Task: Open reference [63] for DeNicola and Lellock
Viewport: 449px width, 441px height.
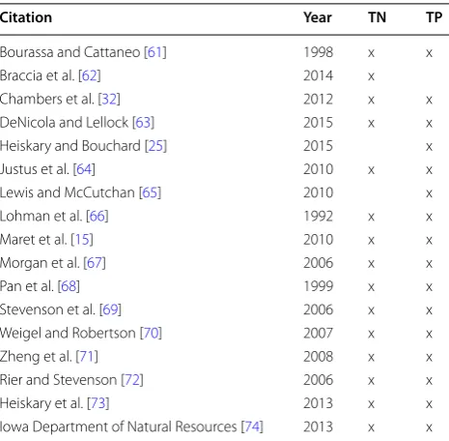Action: pyautogui.click(x=143, y=123)
